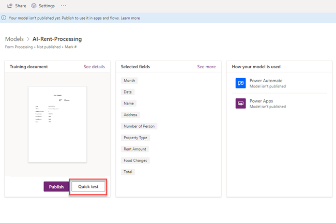This screenshot has width=336, height=223.
Task: Select the Total field tag
Action: pos(128,172)
